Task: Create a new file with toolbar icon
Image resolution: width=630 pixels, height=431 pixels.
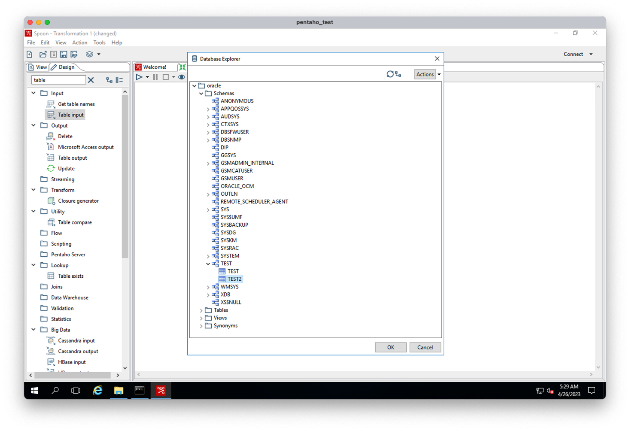Action: pyautogui.click(x=30, y=54)
